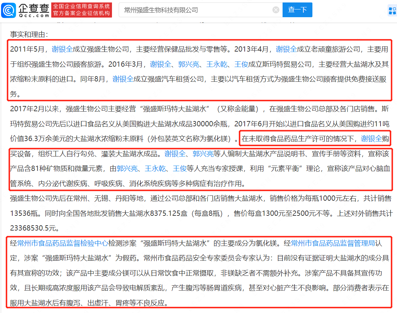The height and width of the screenshot is (313, 397).
Task: Click the red 全国企业信用查询系统 banner
Action: tap(81, 10)
